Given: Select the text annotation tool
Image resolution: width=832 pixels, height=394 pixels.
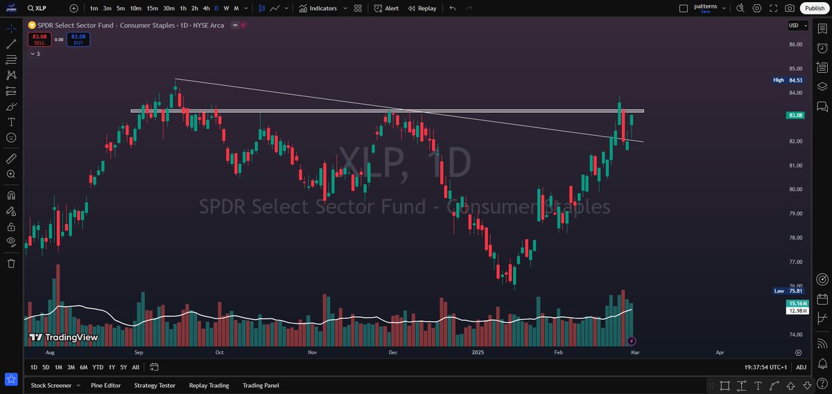Looking at the screenshot, I should click(10, 122).
